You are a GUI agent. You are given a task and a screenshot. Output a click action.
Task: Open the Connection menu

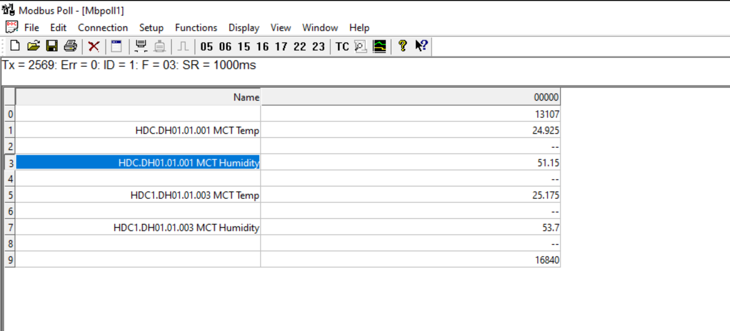click(x=103, y=28)
